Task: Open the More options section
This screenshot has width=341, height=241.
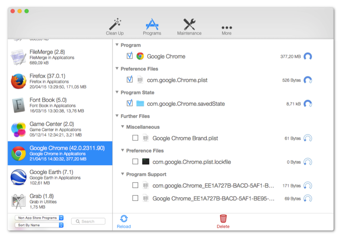Action: click(227, 30)
